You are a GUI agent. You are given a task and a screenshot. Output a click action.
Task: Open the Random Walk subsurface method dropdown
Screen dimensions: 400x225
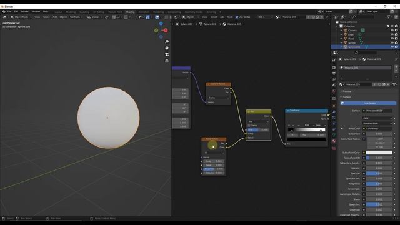point(377,123)
